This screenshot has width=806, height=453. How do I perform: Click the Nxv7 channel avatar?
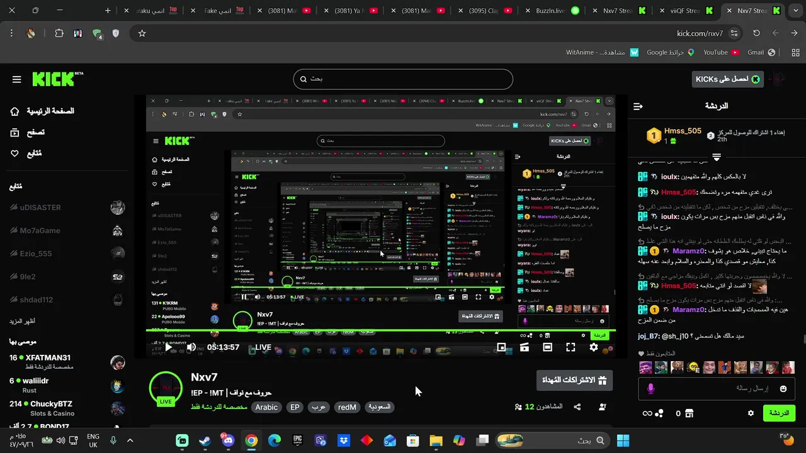166,389
